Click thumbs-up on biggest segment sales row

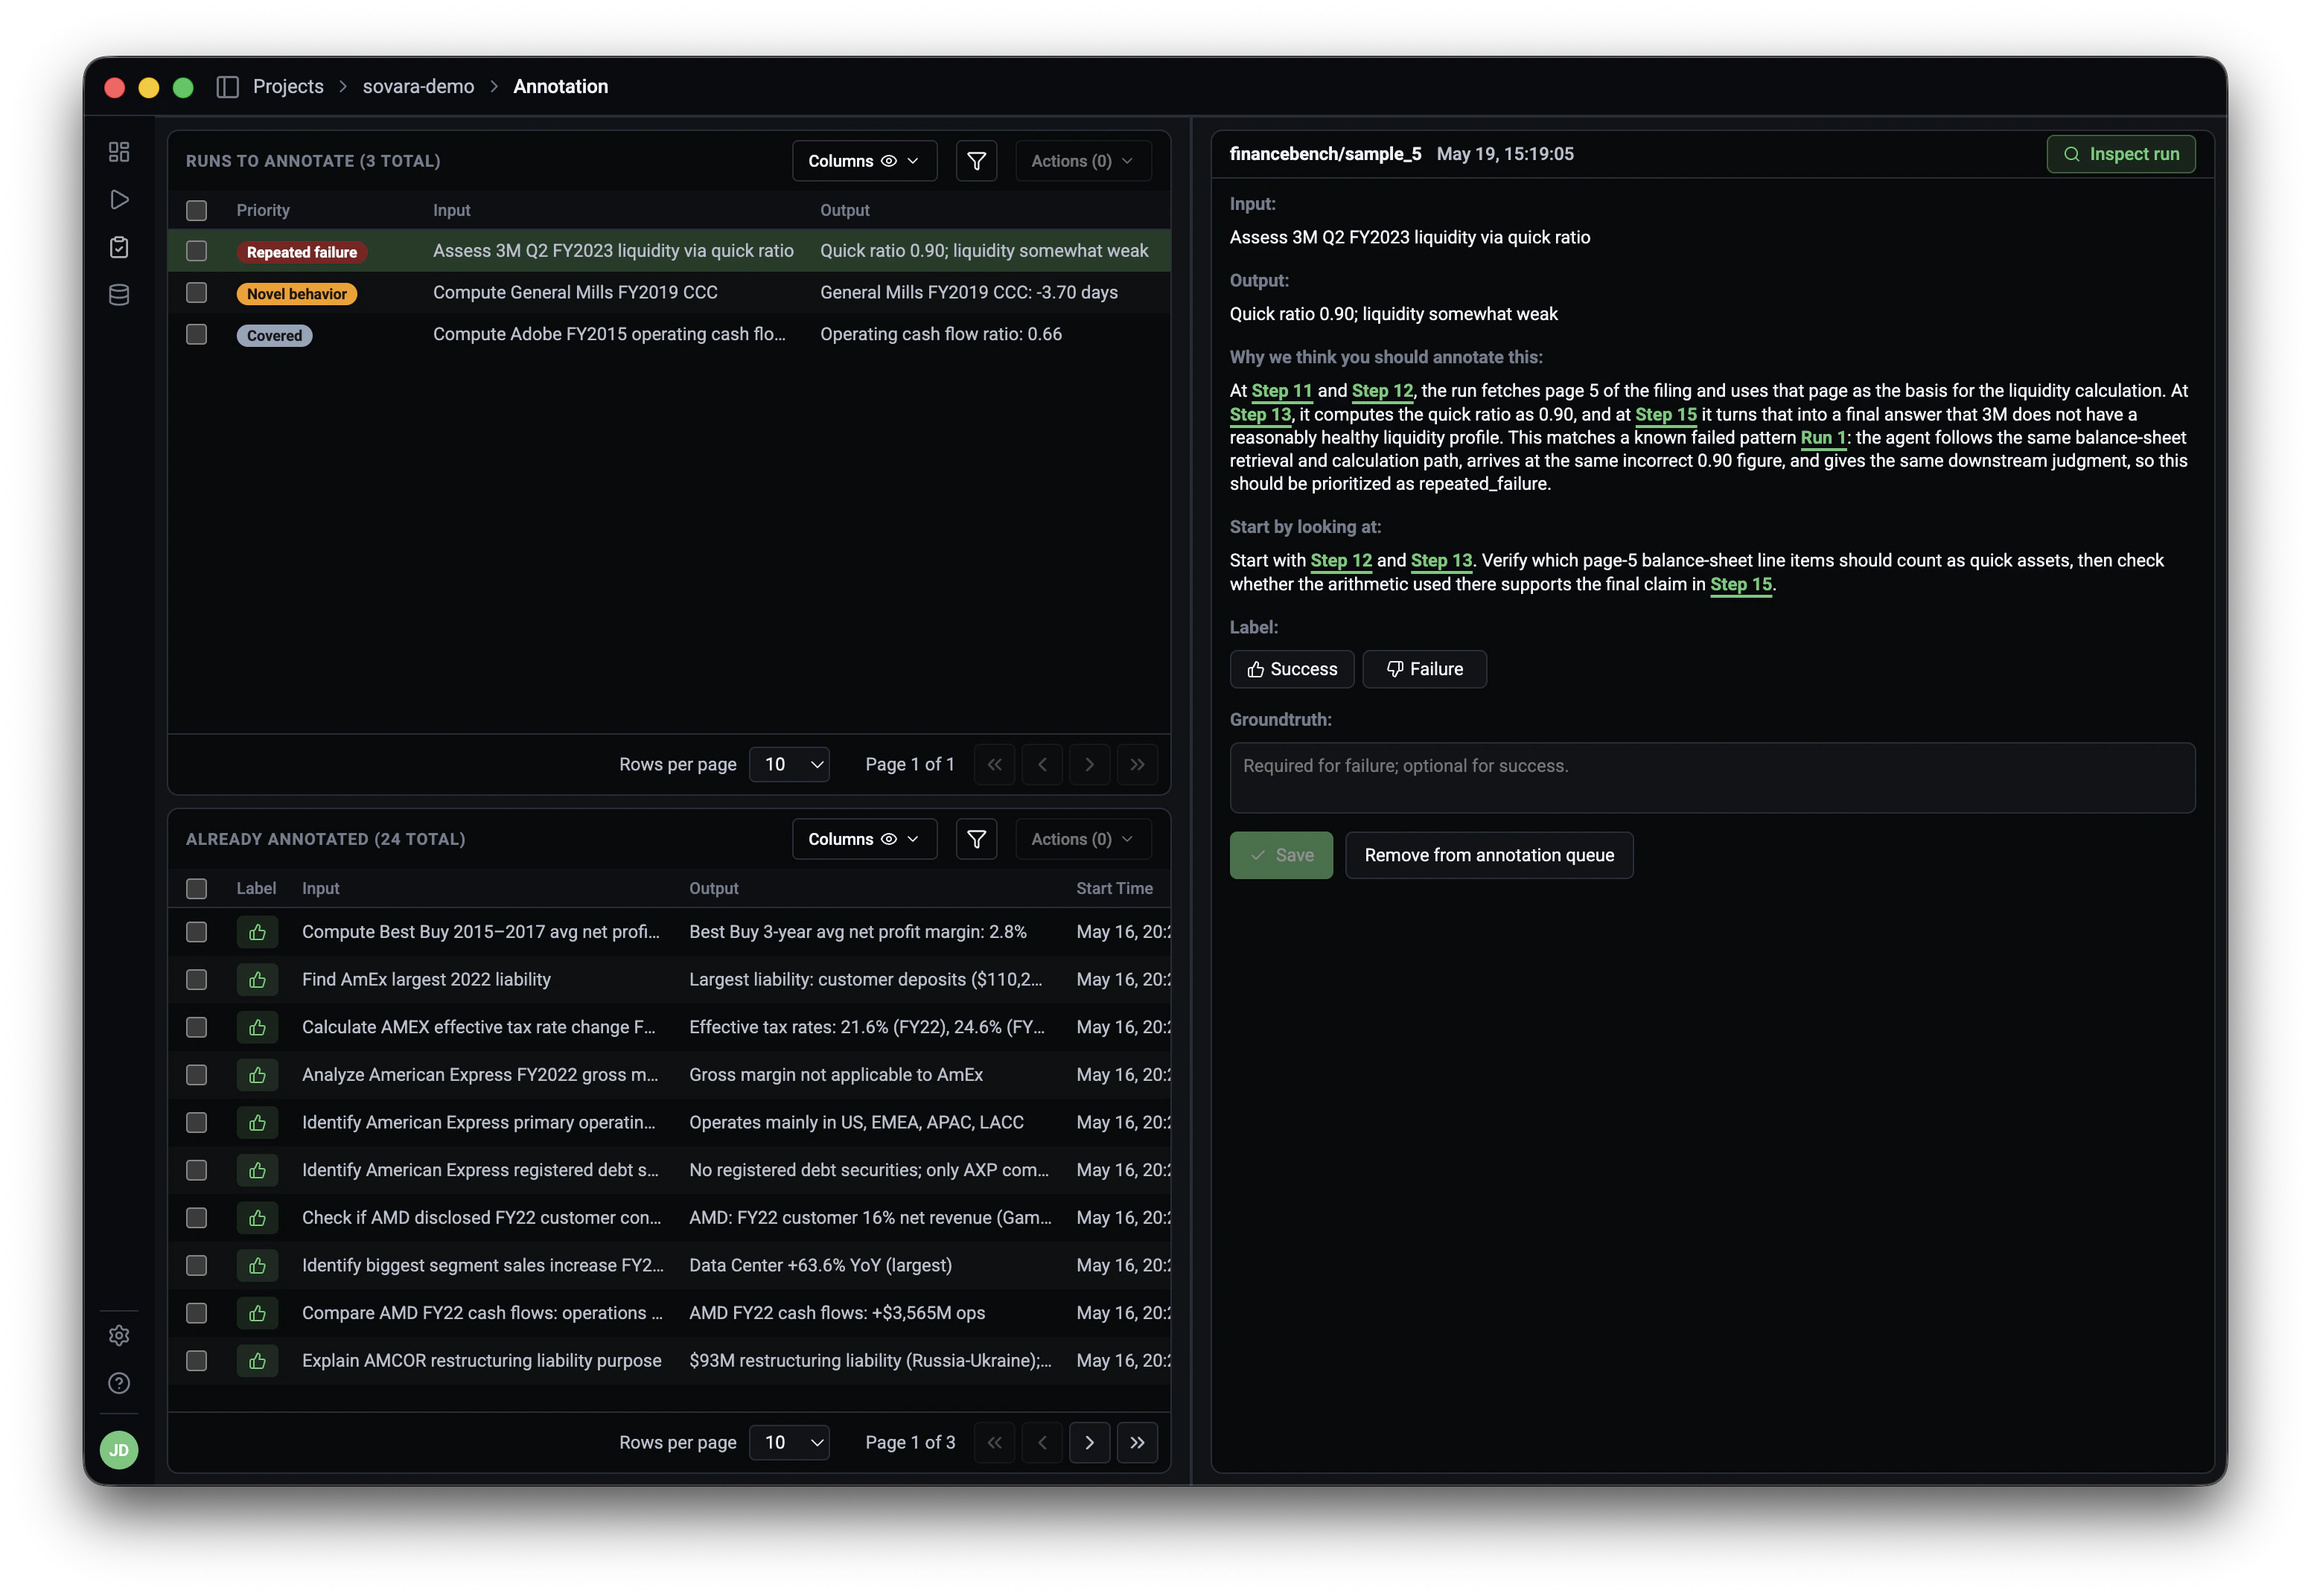point(257,1266)
